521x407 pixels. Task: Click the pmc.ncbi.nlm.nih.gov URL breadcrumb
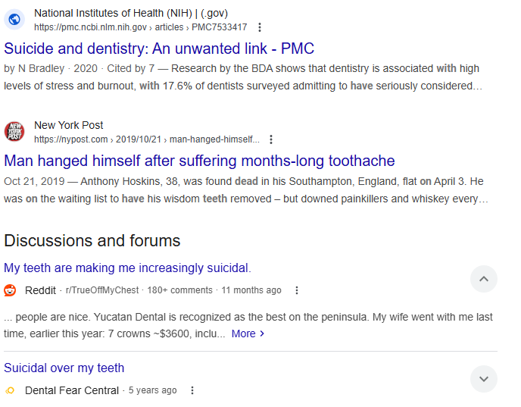point(141,27)
